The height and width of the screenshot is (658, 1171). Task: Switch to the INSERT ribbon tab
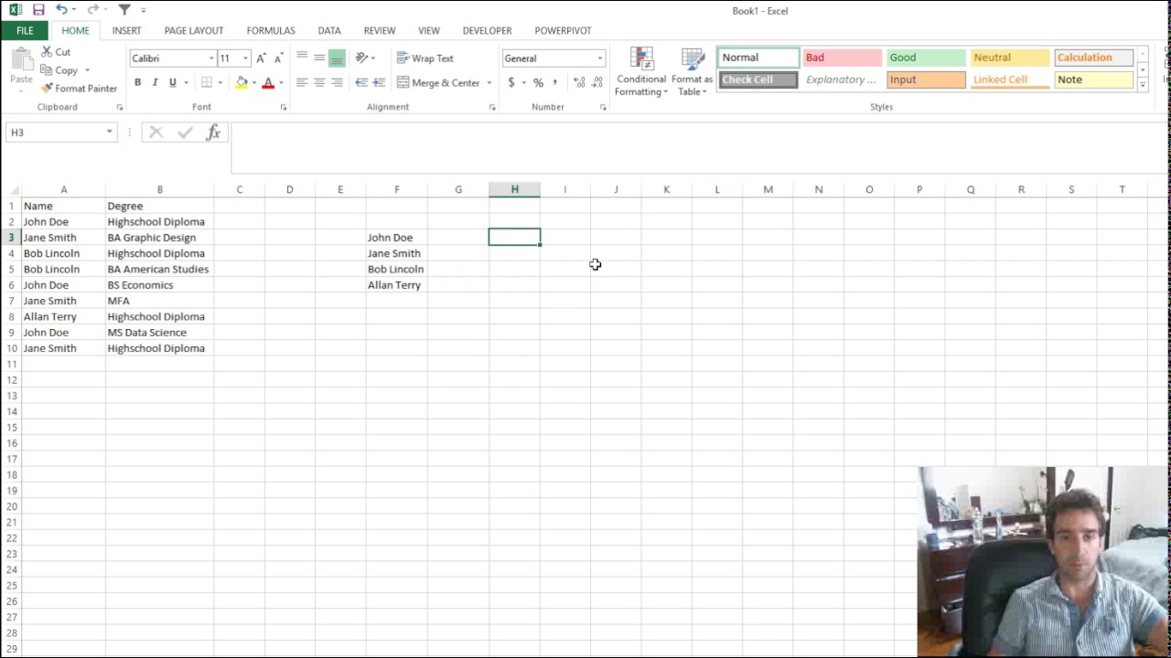pos(126,30)
